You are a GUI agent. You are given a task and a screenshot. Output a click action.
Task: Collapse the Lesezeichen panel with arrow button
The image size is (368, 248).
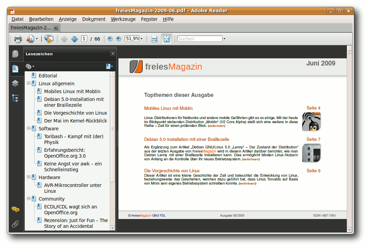(113, 54)
